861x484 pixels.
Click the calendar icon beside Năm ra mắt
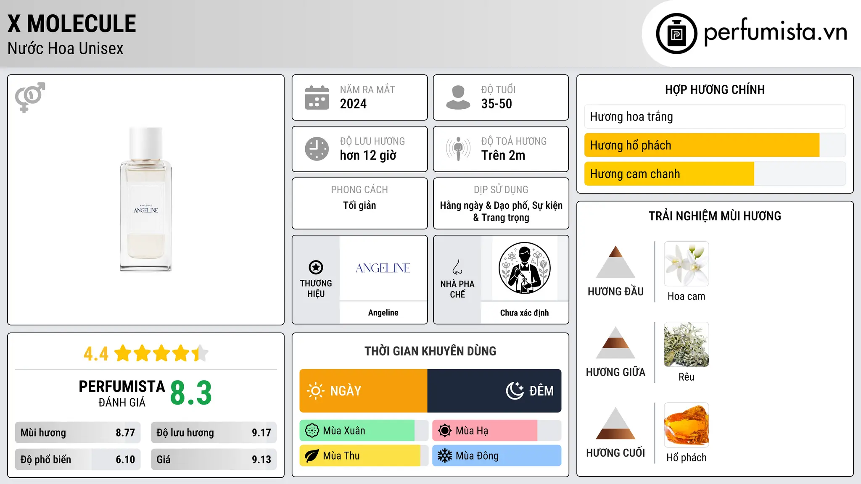[x=317, y=97]
